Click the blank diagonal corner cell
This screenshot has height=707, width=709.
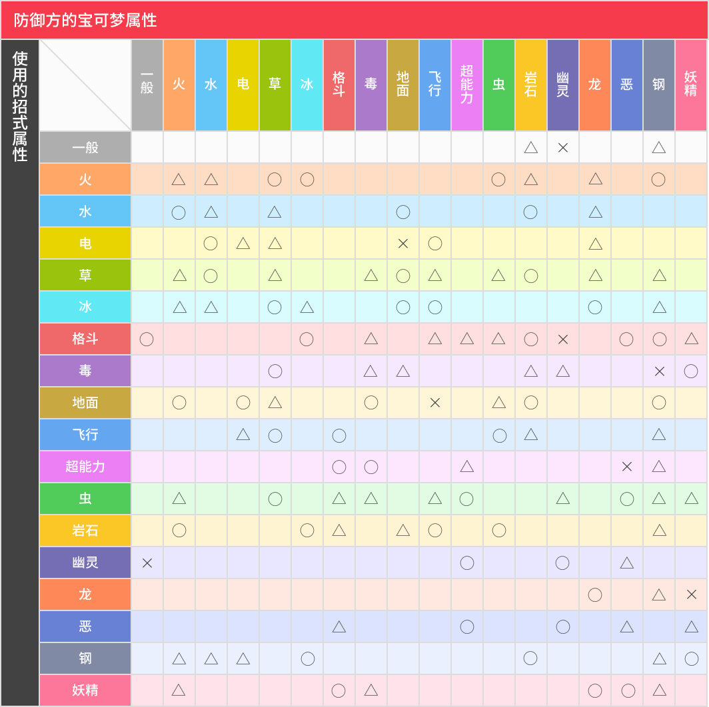coord(85,85)
